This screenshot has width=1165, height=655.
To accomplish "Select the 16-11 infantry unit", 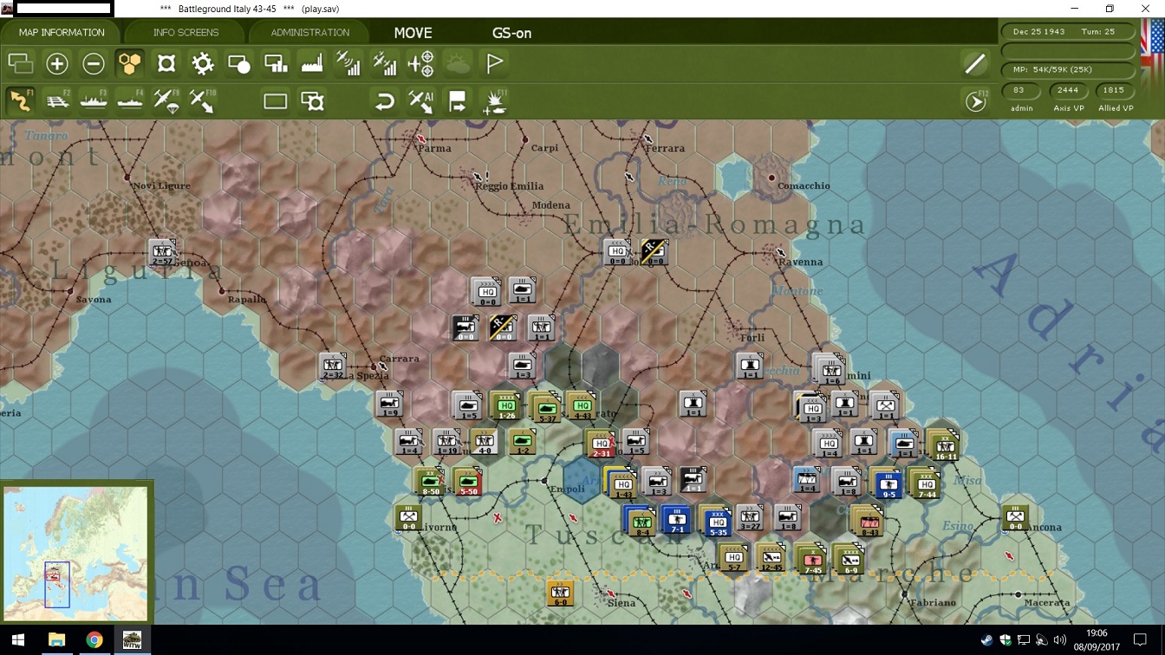I will [x=943, y=444].
